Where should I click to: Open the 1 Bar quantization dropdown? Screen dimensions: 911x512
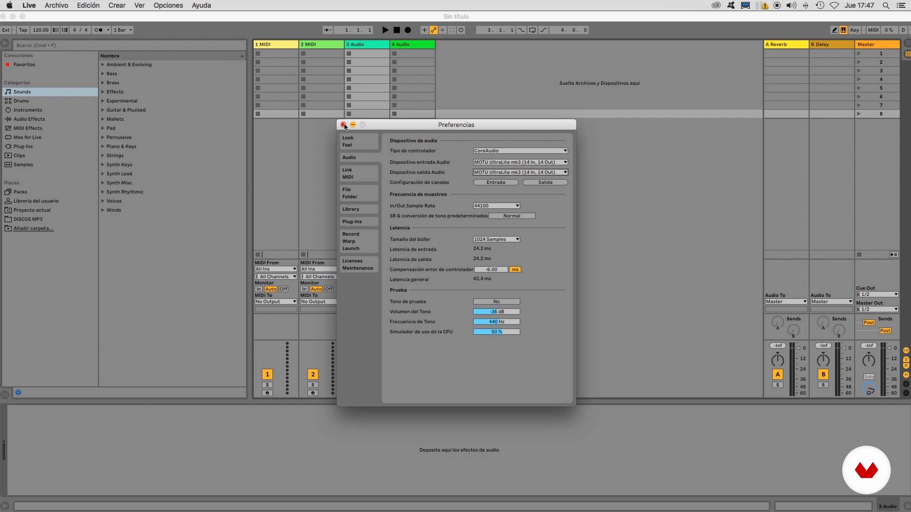coord(122,30)
